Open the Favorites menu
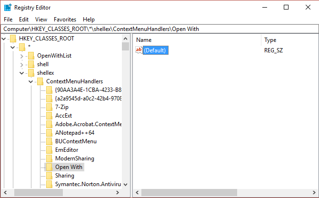Image resolution: width=319 pixels, height=198 pixels. [65, 20]
